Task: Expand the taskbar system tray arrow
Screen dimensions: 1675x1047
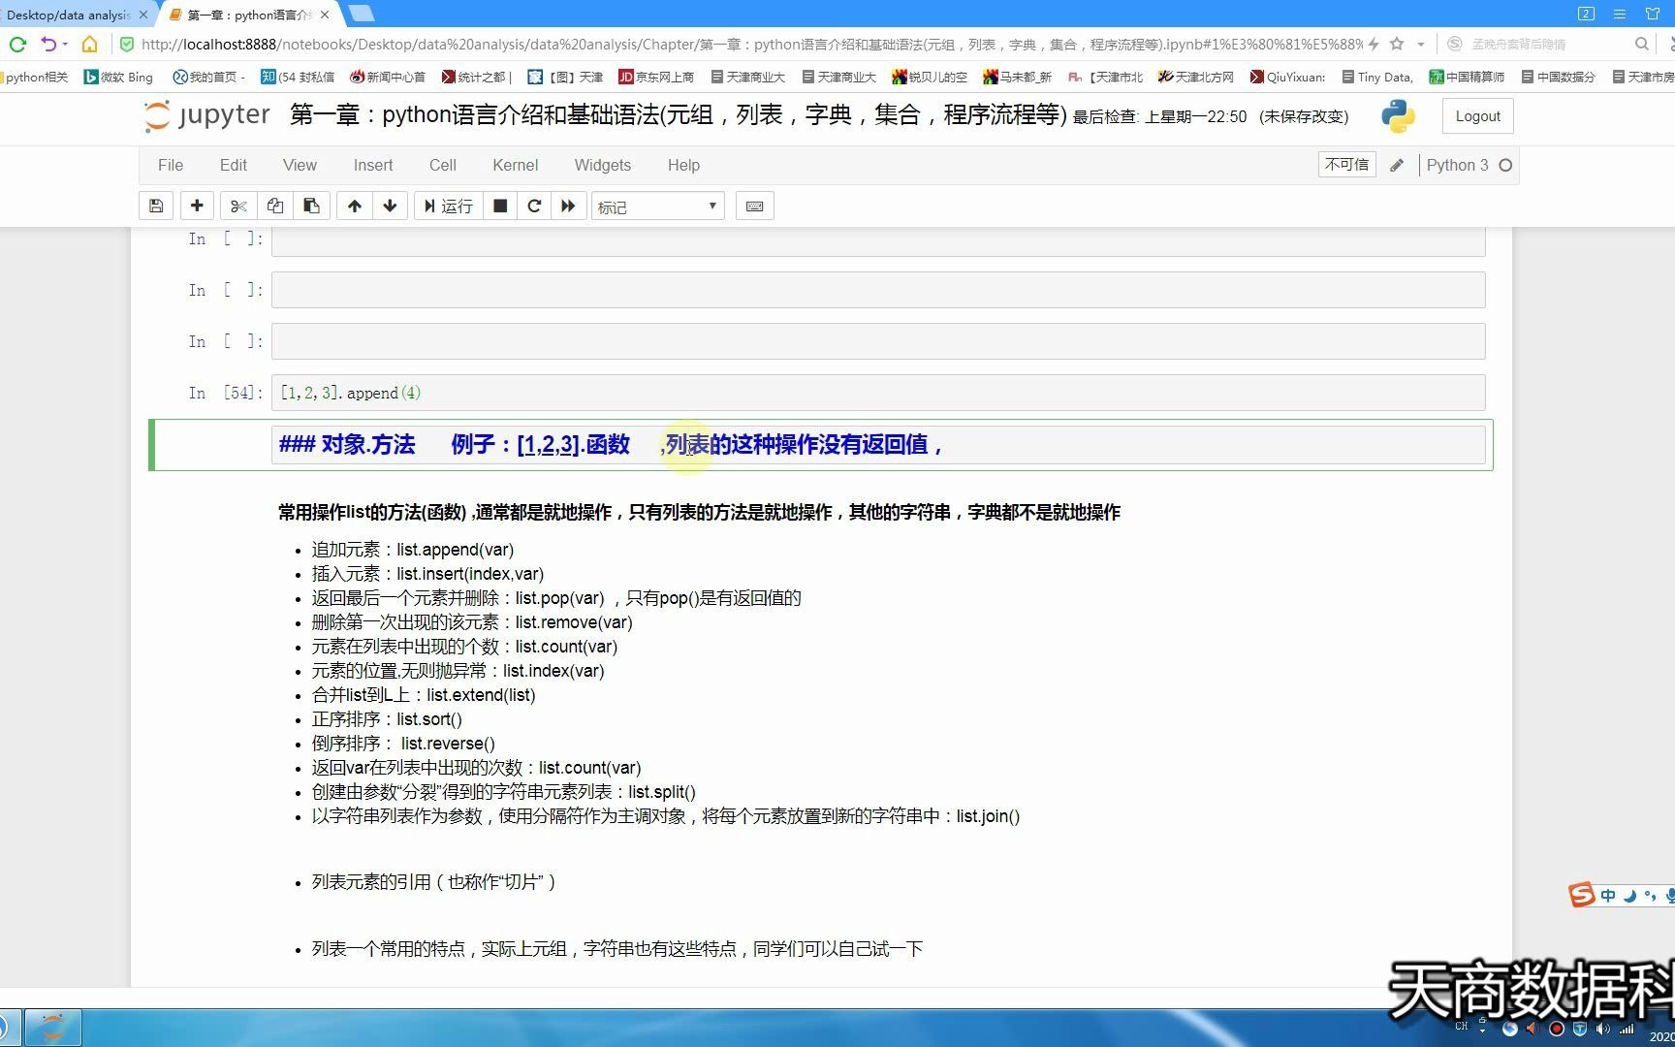Action: tap(1482, 1030)
